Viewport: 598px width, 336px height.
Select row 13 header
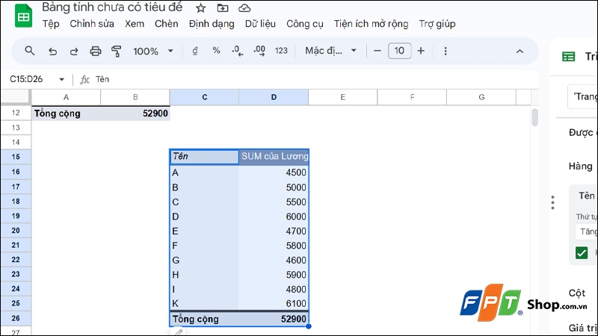(x=16, y=128)
